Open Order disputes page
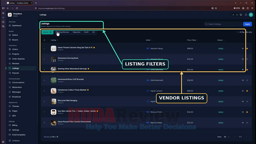This screenshot has height=144, width=256. tap(18, 59)
